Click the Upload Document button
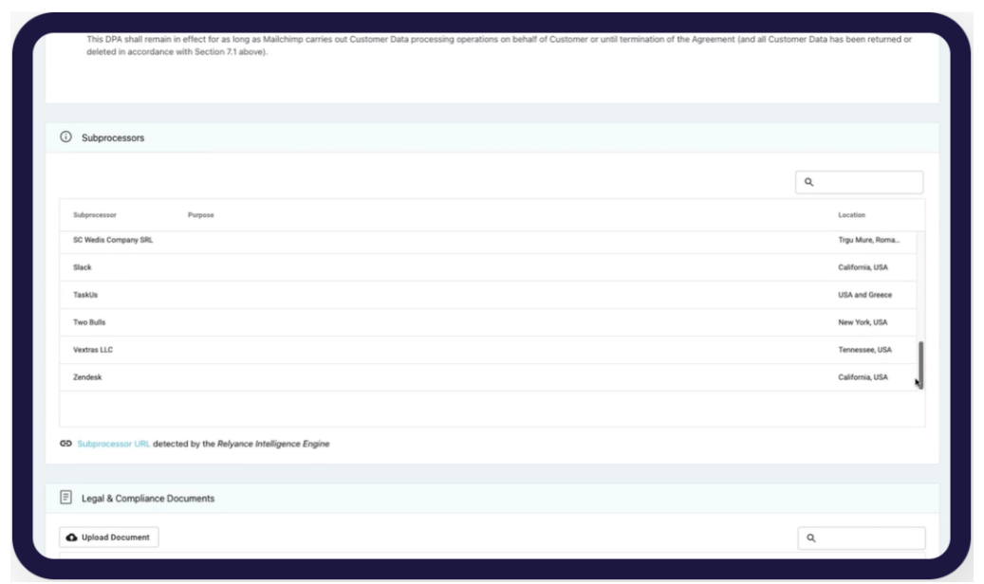Screen dimensions: 984x584 click(x=109, y=538)
